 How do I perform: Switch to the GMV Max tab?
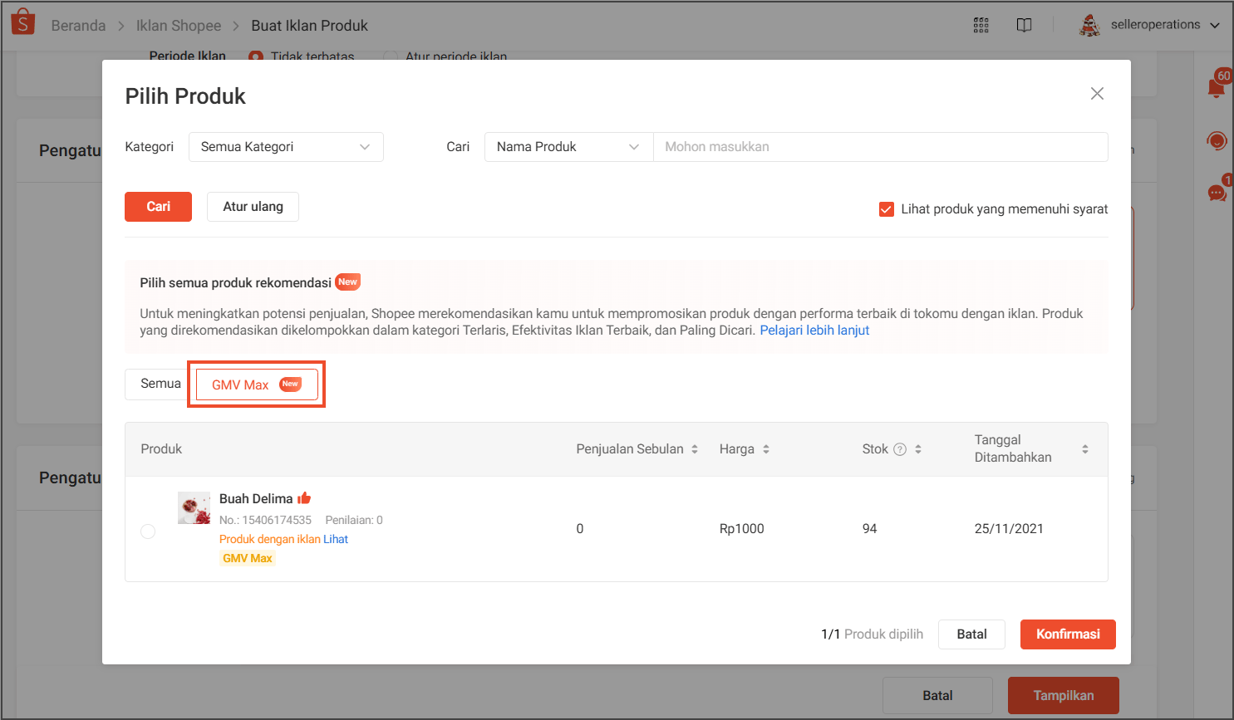256,384
